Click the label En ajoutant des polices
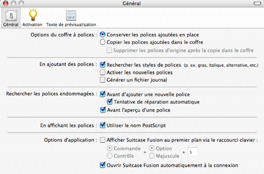This screenshot has width=264, height=174. tap(69, 64)
